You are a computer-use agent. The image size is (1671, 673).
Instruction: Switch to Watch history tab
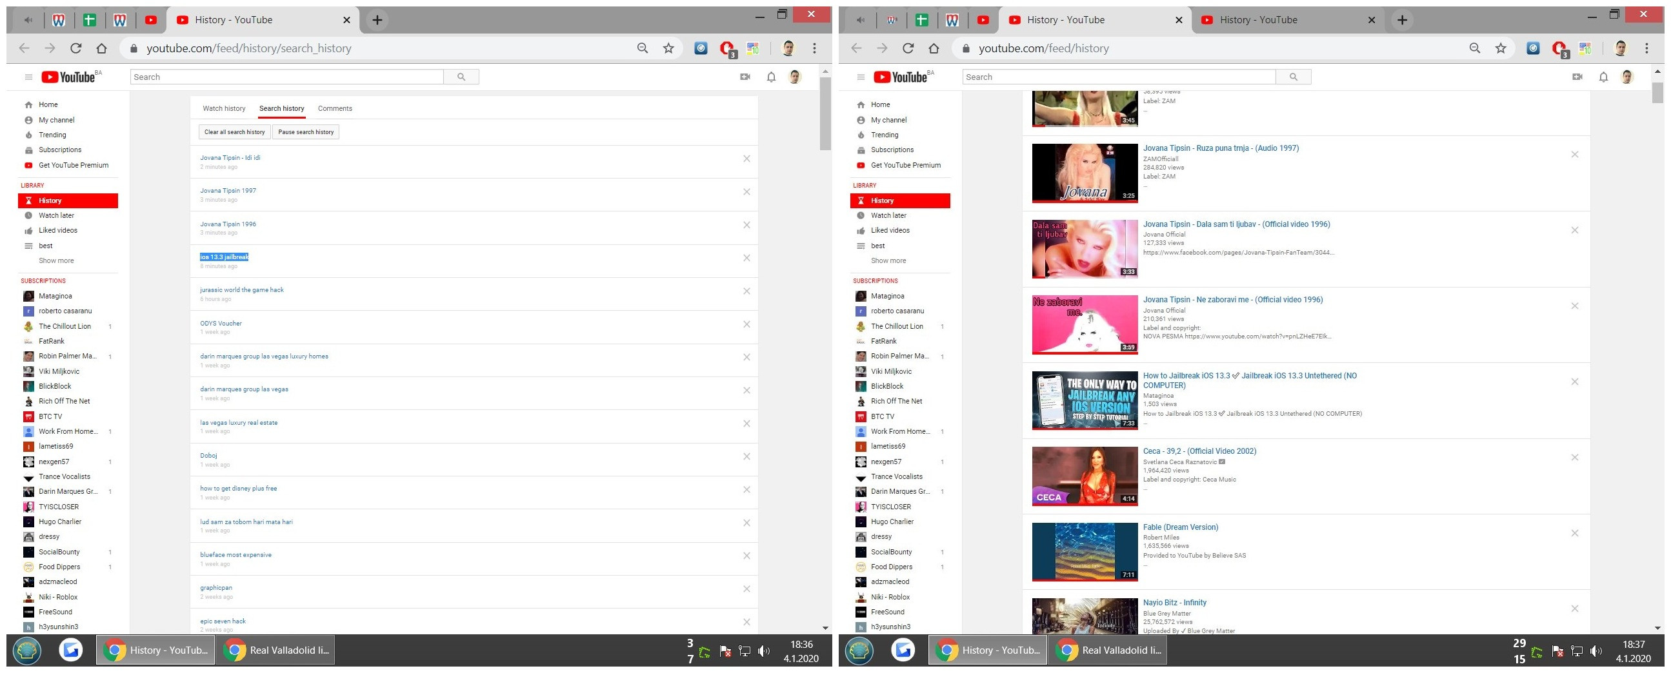coord(224,108)
